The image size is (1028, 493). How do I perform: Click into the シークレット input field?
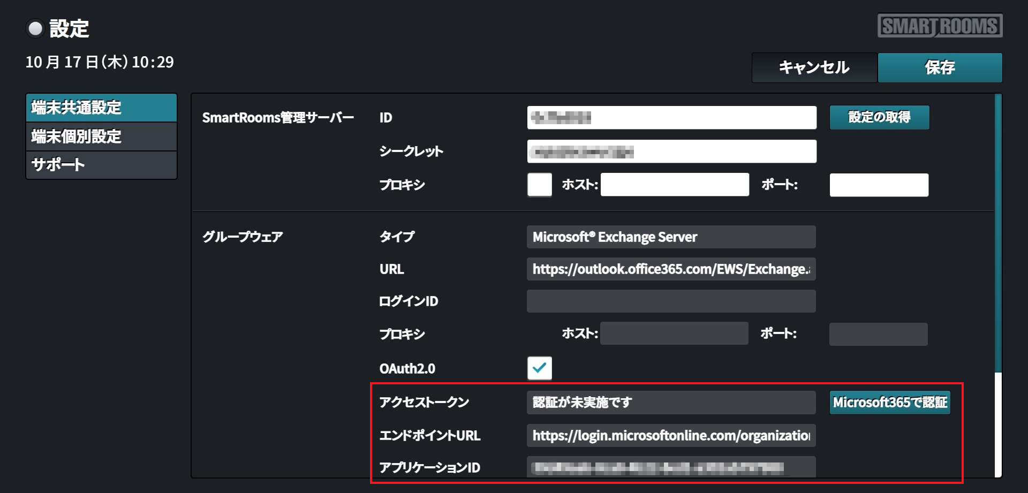671,151
